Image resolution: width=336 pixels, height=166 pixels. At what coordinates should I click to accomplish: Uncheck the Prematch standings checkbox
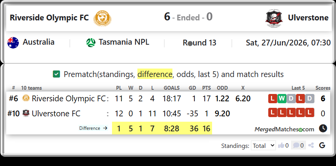coord(56,74)
